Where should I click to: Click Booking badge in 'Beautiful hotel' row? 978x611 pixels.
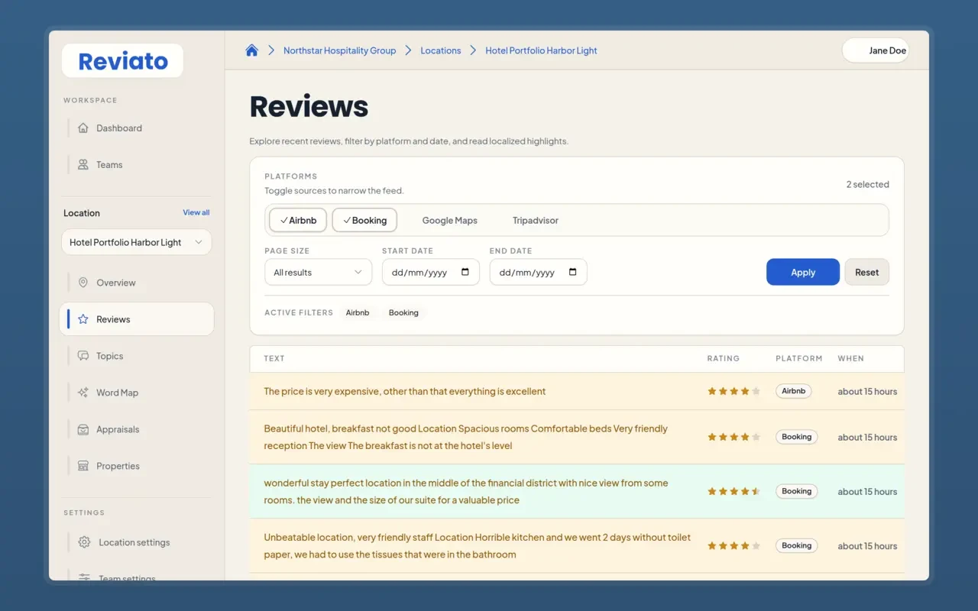(x=796, y=437)
